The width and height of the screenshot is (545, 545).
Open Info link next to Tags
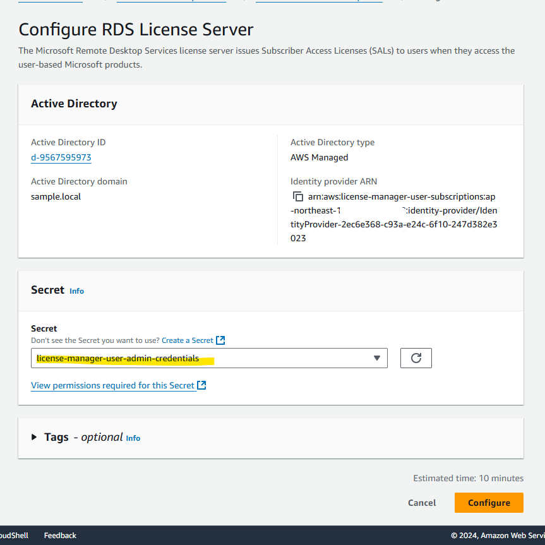133,438
